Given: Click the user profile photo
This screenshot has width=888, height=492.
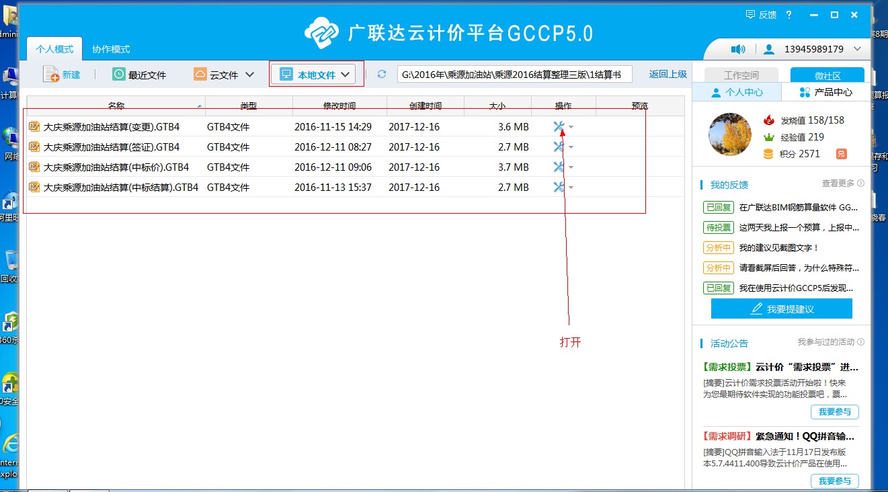Looking at the screenshot, I should pos(730,134).
